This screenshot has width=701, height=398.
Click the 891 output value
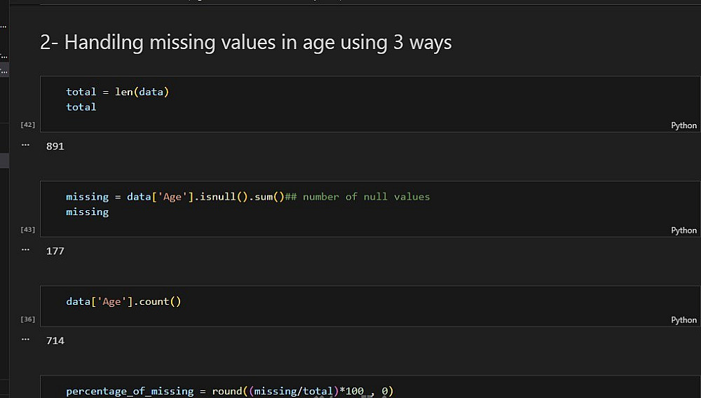tap(55, 146)
